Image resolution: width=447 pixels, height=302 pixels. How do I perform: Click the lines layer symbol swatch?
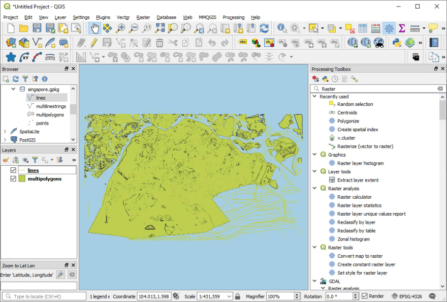click(22, 170)
